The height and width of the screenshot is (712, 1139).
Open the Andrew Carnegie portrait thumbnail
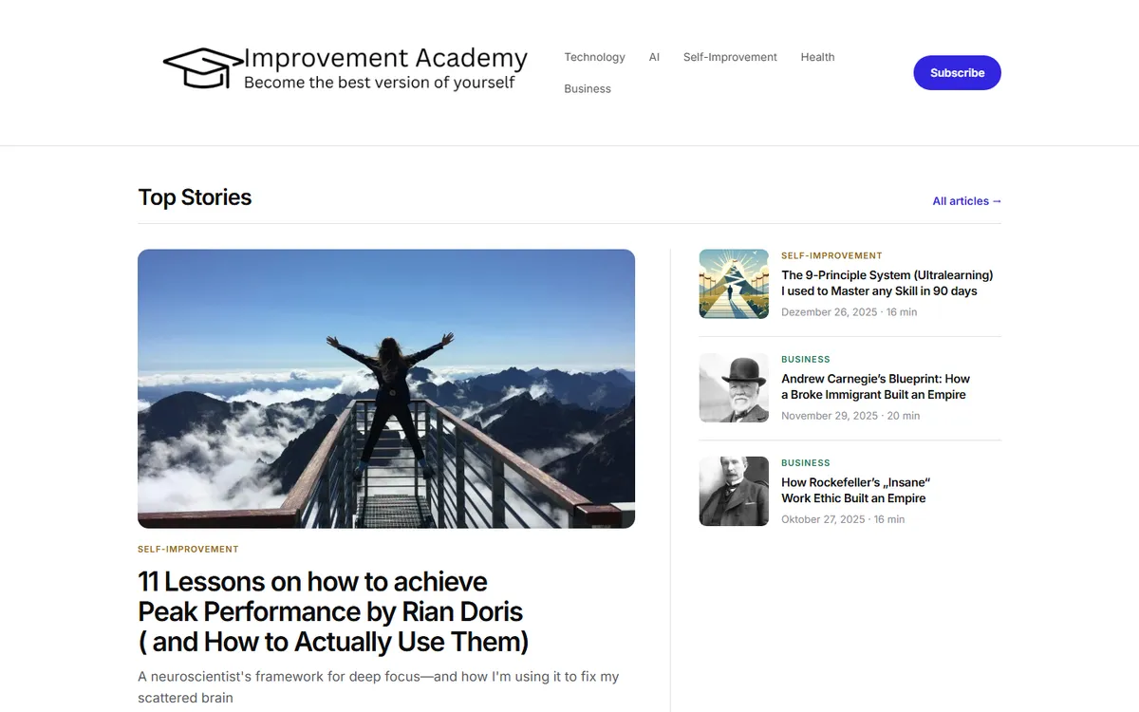(734, 387)
